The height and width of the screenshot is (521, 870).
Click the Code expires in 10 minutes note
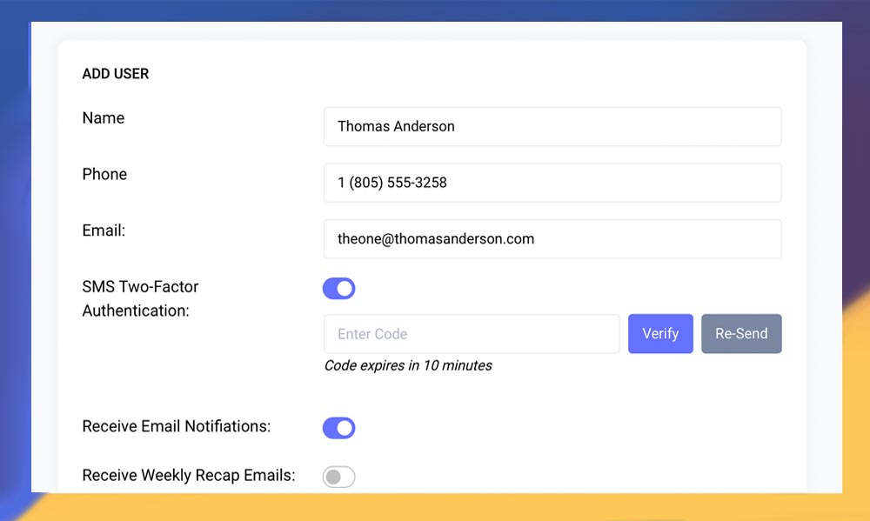coord(408,365)
